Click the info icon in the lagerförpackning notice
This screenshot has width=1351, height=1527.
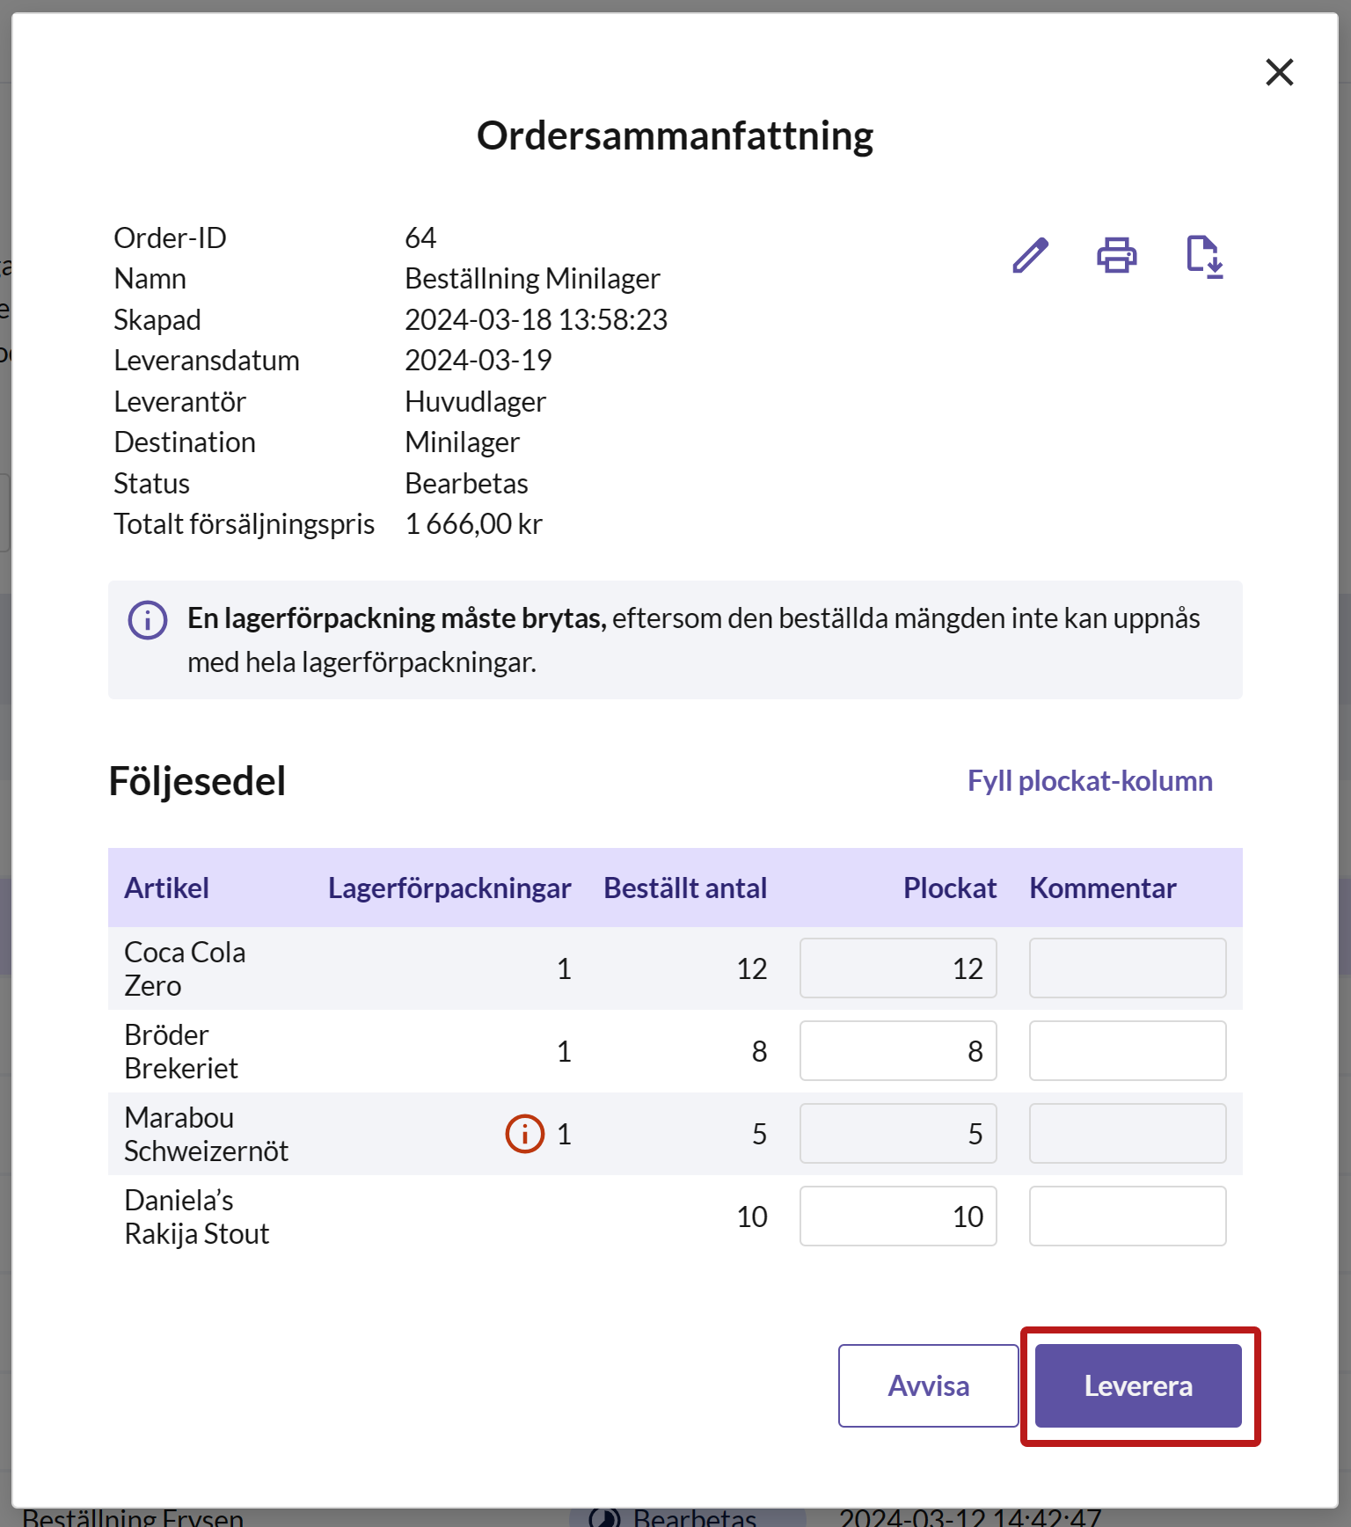148,619
